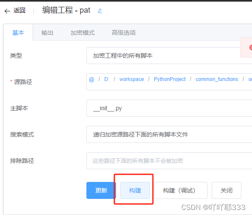Open the 输出 tab
The height and width of the screenshot is (215, 252).
[x=47, y=33]
